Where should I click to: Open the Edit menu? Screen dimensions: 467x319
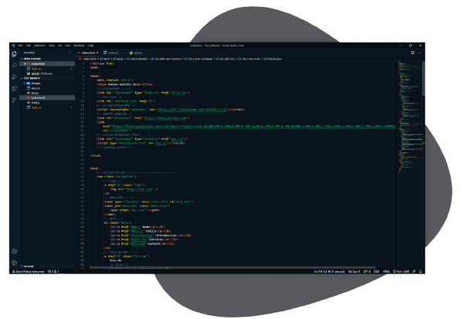coord(29,46)
